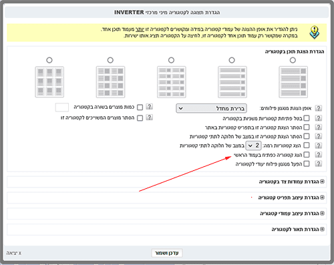Viewport: 334px width, 265px height.
Task: Click the single-column large-image list thumbnail
Action: pos(293,82)
